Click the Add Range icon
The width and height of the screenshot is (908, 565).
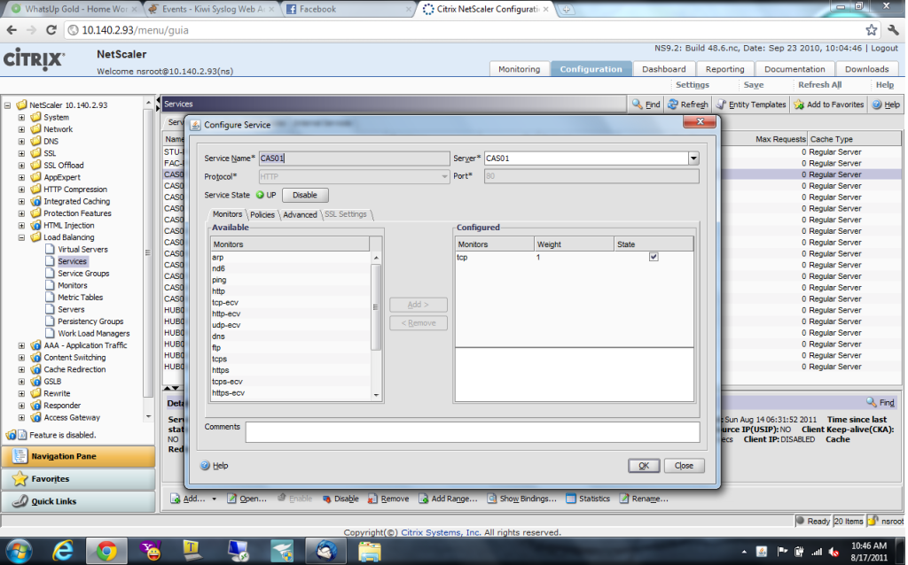coord(423,499)
